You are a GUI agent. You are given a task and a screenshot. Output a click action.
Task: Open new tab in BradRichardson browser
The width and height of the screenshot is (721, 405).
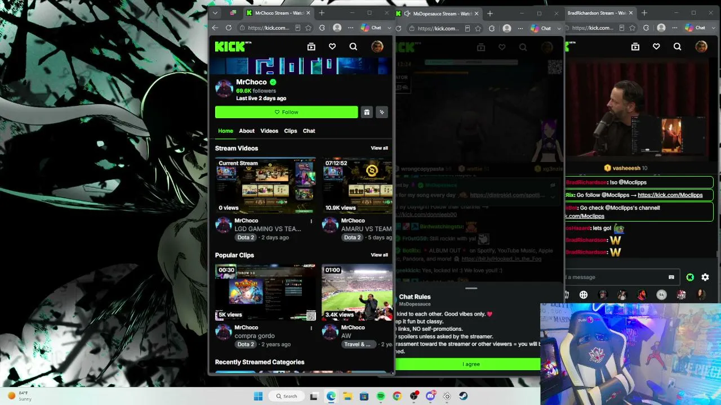click(644, 13)
